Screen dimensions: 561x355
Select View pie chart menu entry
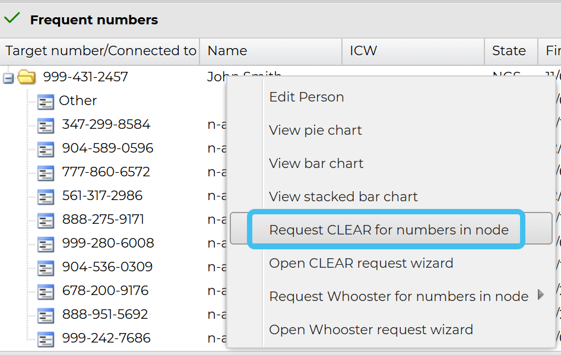[315, 130]
